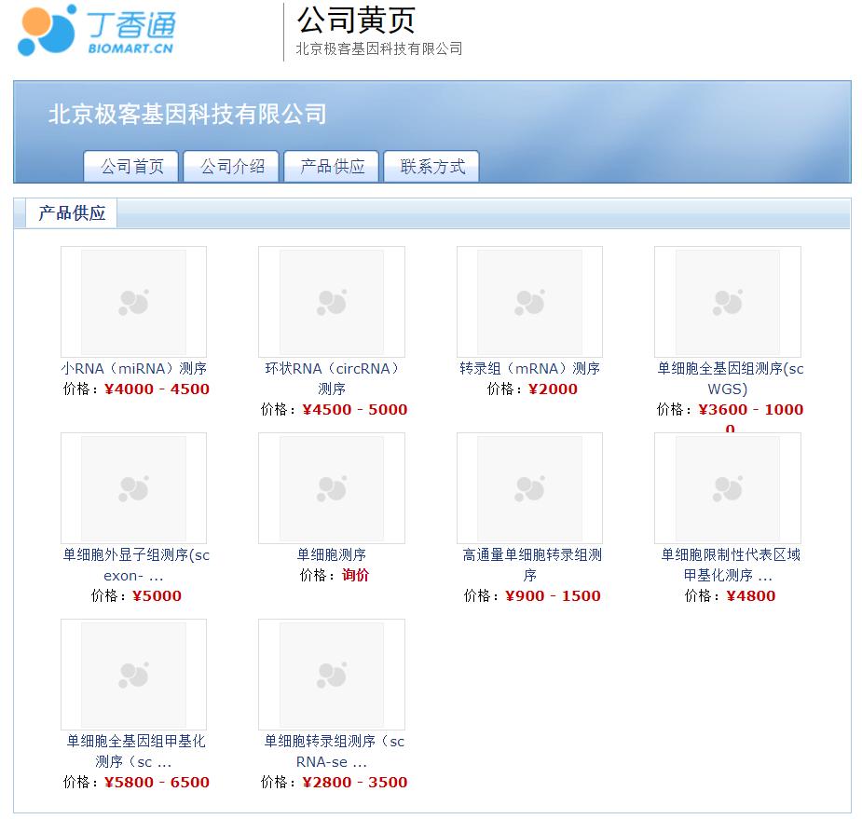
Task: Switch to the 公司介绍 tab
Action: click(231, 167)
